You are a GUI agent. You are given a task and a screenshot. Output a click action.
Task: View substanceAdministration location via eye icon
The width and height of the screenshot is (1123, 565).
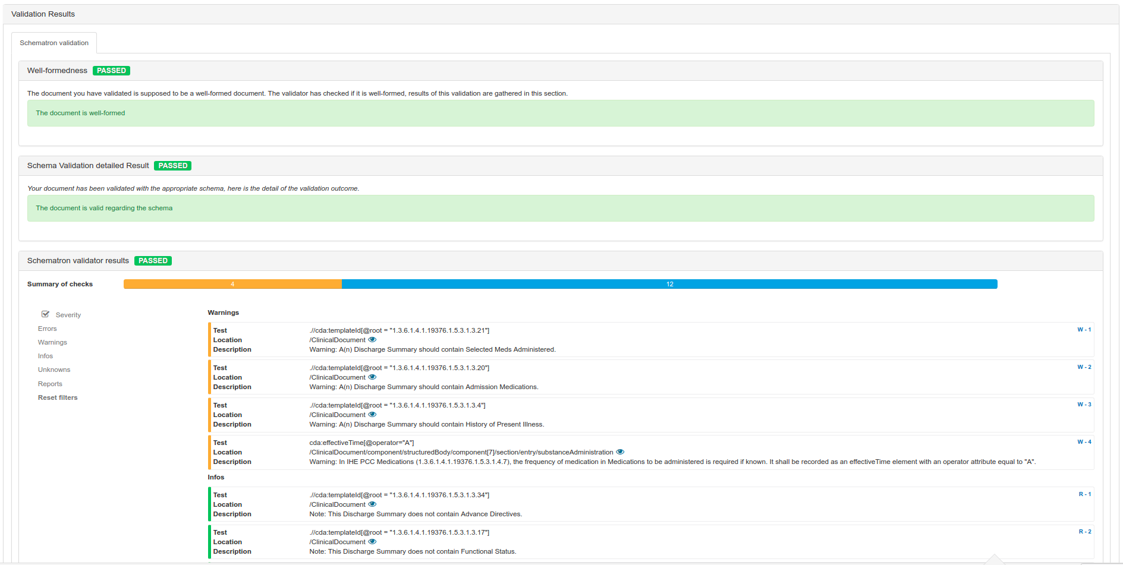620,452
